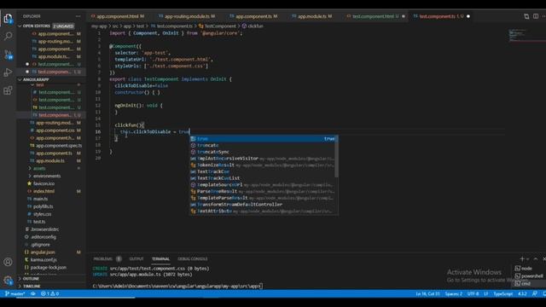Open the Search view in activity bar
This screenshot has height=307, width=546.
pos(8,36)
